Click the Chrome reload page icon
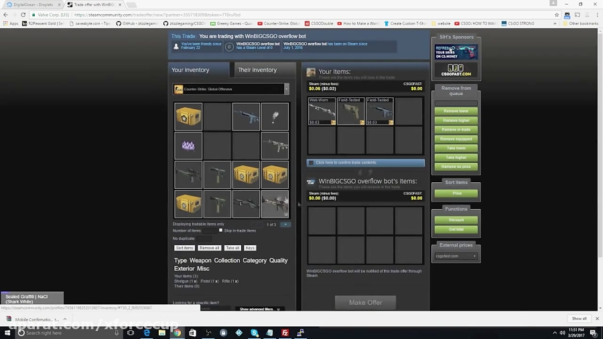This screenshot has height=339, width=603. coord(23,15)
